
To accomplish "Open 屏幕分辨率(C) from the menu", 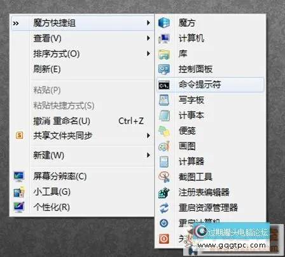I will coord(60,176).
